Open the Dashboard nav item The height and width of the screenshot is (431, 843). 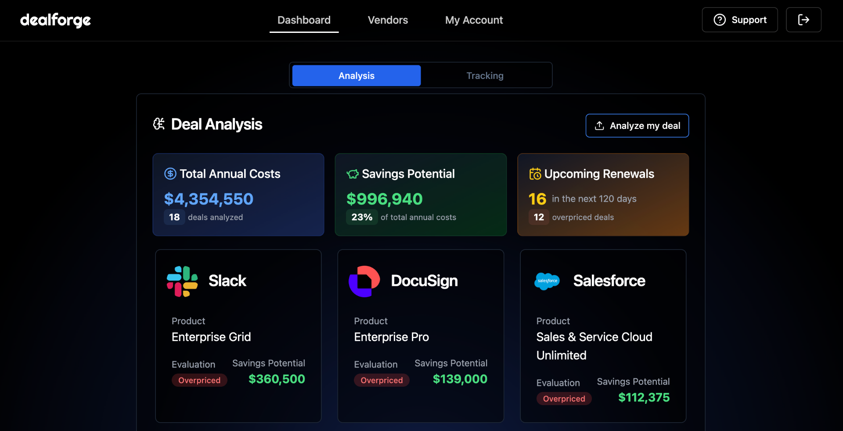pos(304,20)
